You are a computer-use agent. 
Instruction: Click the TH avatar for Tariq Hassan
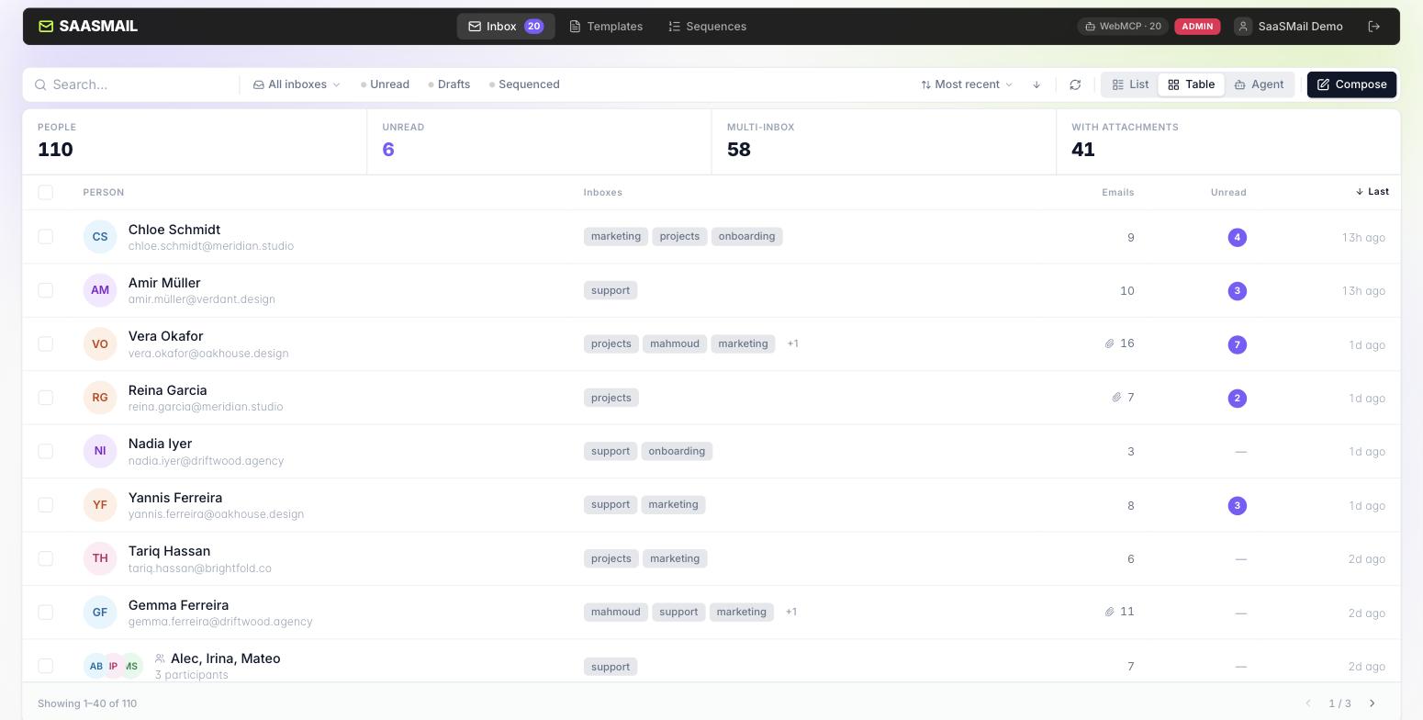(x=100, y=558)
